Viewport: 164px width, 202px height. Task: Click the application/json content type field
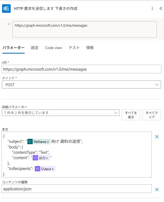point(77,189)
